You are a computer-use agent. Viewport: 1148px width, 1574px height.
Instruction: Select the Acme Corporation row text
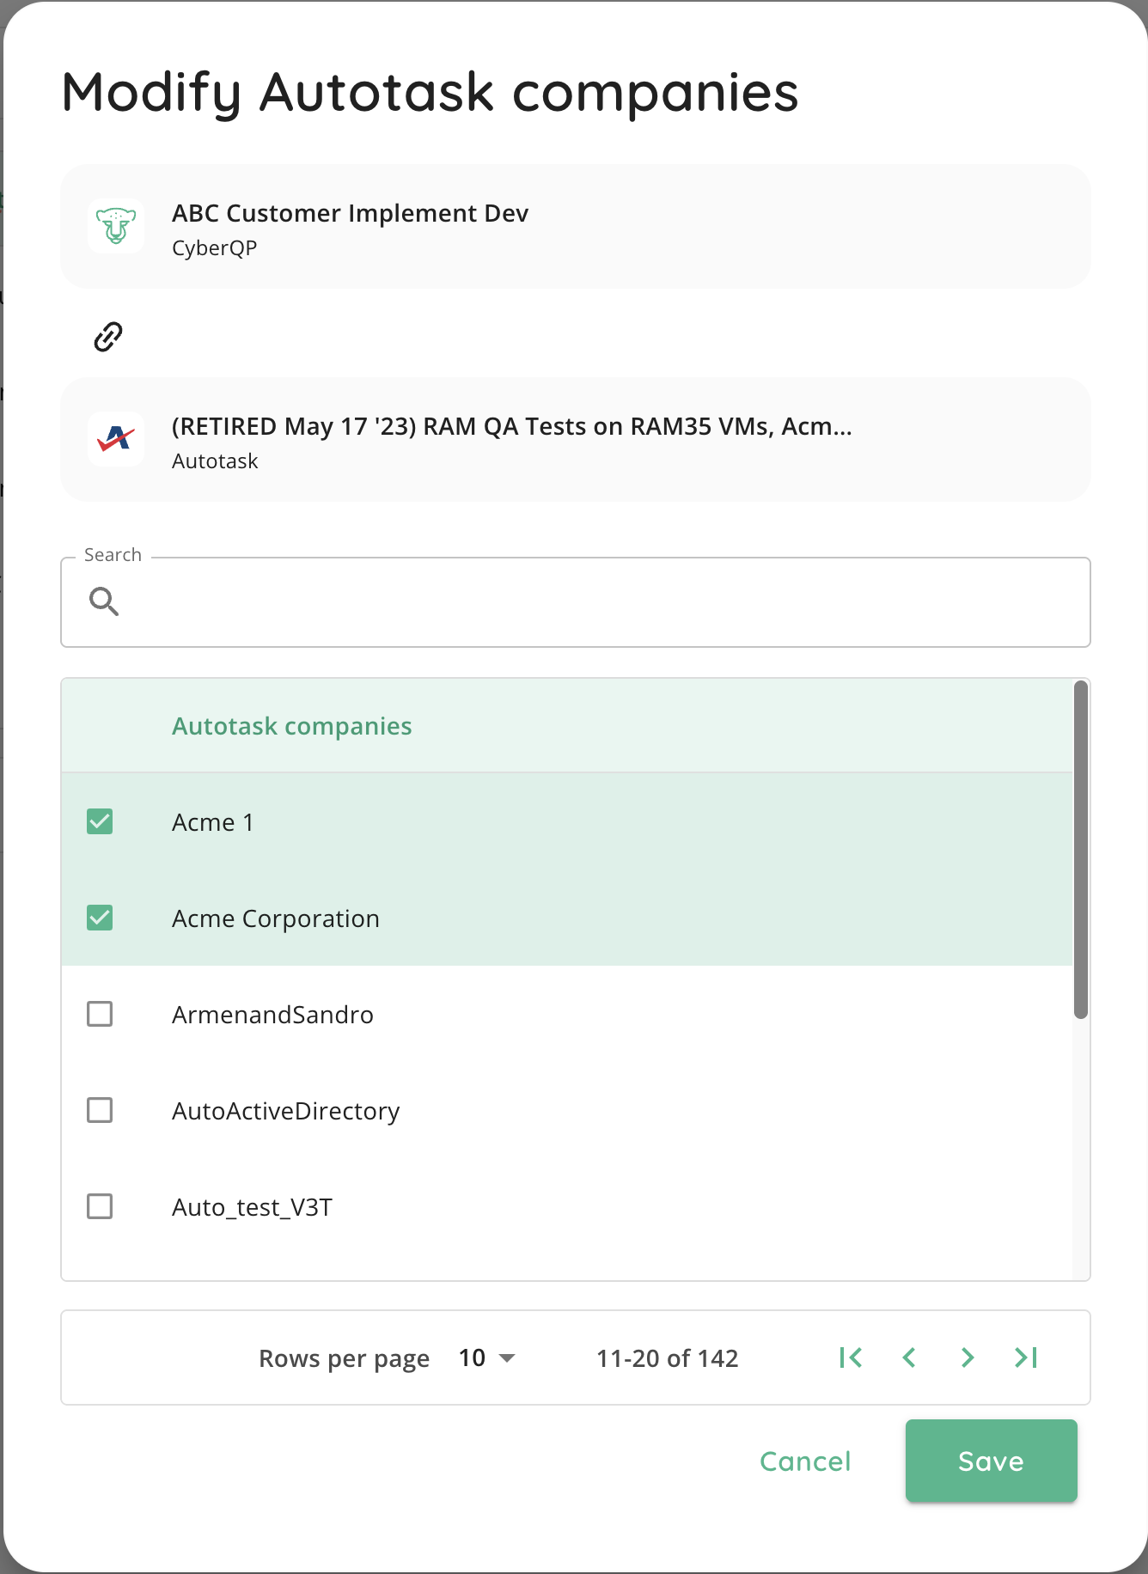[x=276, y=918]
